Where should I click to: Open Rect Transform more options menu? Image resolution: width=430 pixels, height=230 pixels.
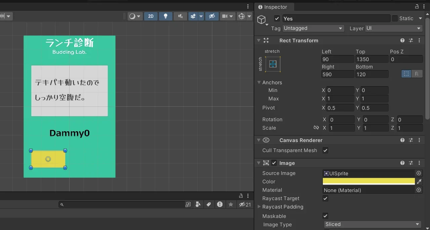click(x=419, y=40)
